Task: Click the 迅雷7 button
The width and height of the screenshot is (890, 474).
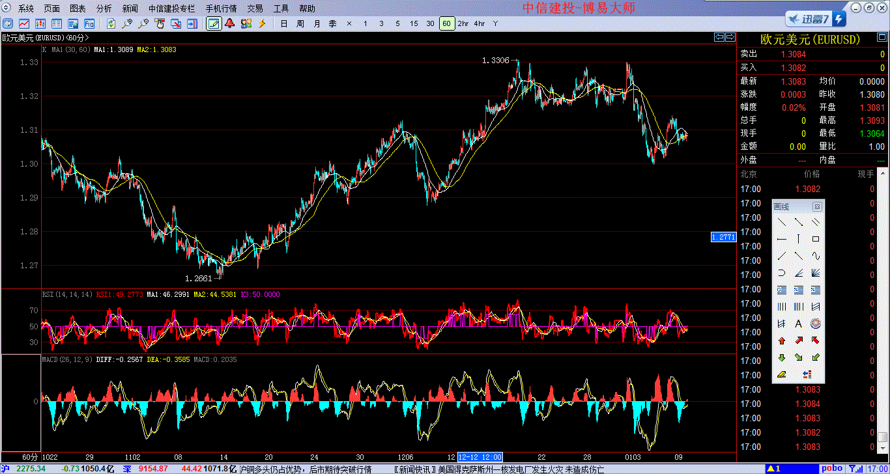Action: [x=814, y=19]
